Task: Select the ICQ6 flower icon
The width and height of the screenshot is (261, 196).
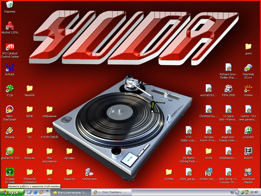Action: click(x=10, y=91)
